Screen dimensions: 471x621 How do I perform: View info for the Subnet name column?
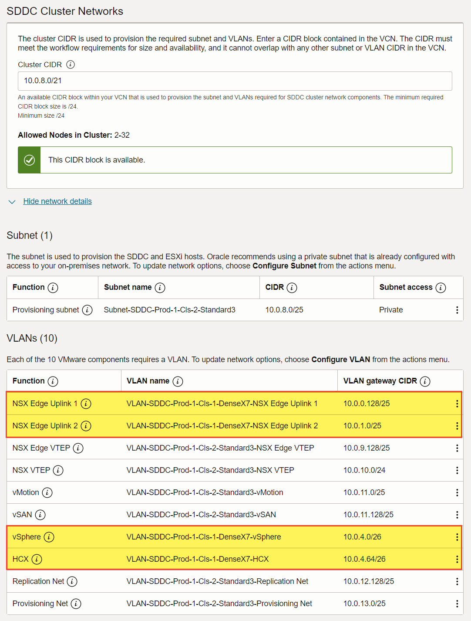coord(161,288)
